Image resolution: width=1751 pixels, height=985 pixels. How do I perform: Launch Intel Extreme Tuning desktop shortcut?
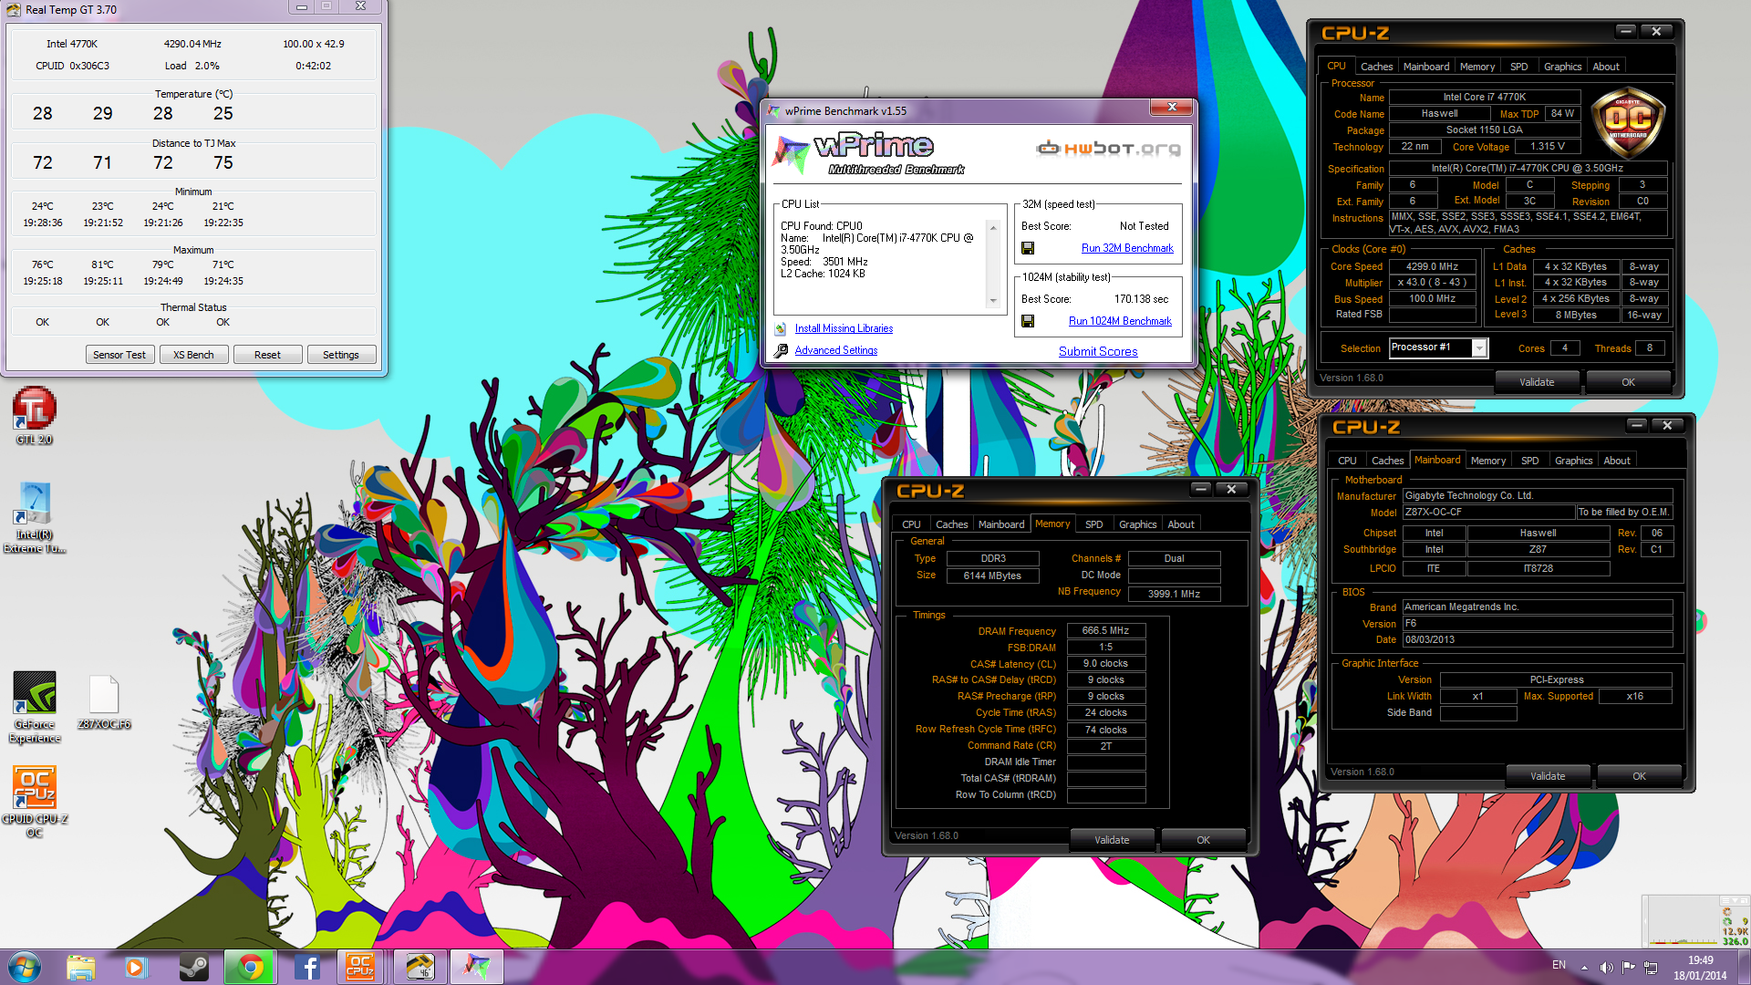coord(34,517)
